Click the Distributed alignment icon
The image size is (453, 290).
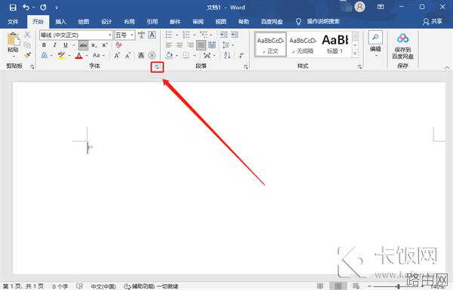(212, 45)
